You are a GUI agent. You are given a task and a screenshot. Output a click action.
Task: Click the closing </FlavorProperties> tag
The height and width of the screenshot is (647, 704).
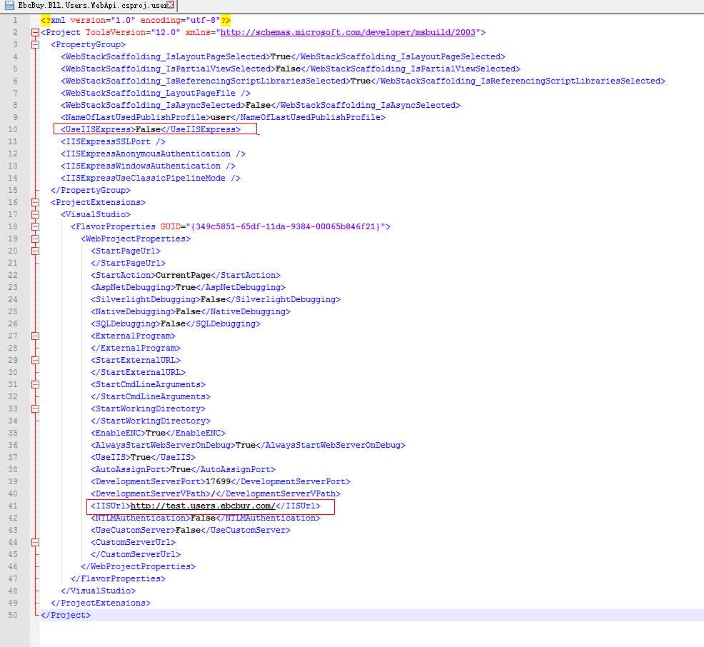pos(118,578)
